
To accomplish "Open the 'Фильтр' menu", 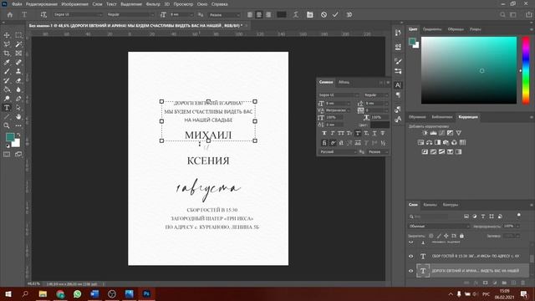I will (153, 4).
